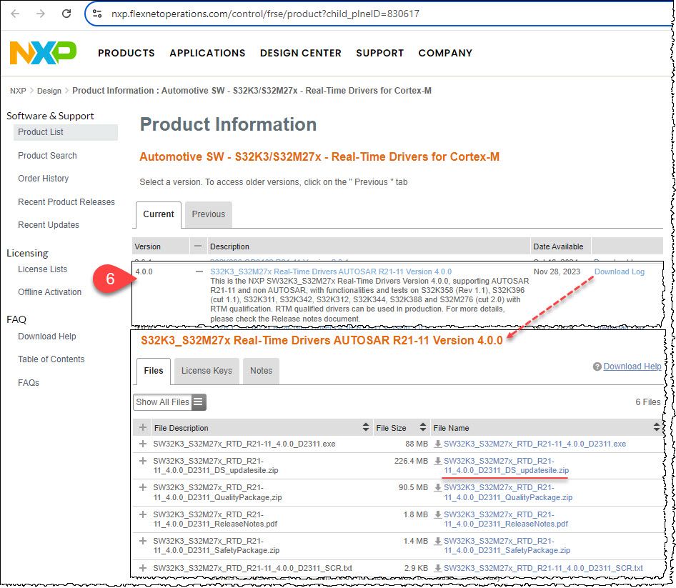Click download icon for QualityPackage.zip
The height and width of the screenshot is (588, 676).
(437, 488)
